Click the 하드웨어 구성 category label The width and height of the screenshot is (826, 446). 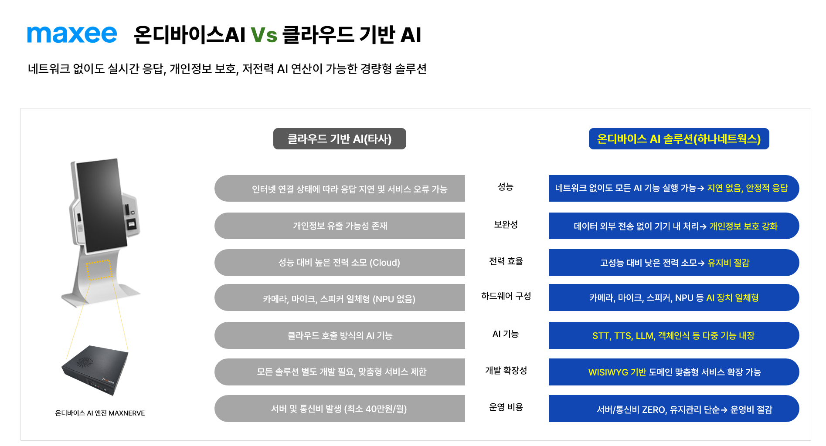pyautogui.click(x=506, y=296)
